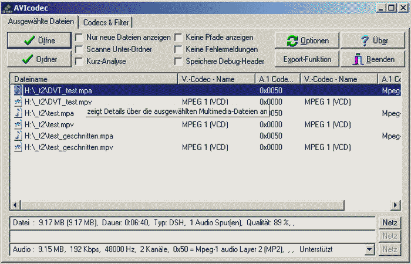Click the Beenden button
Screen dimensions: 411x264
click(372, 59)
